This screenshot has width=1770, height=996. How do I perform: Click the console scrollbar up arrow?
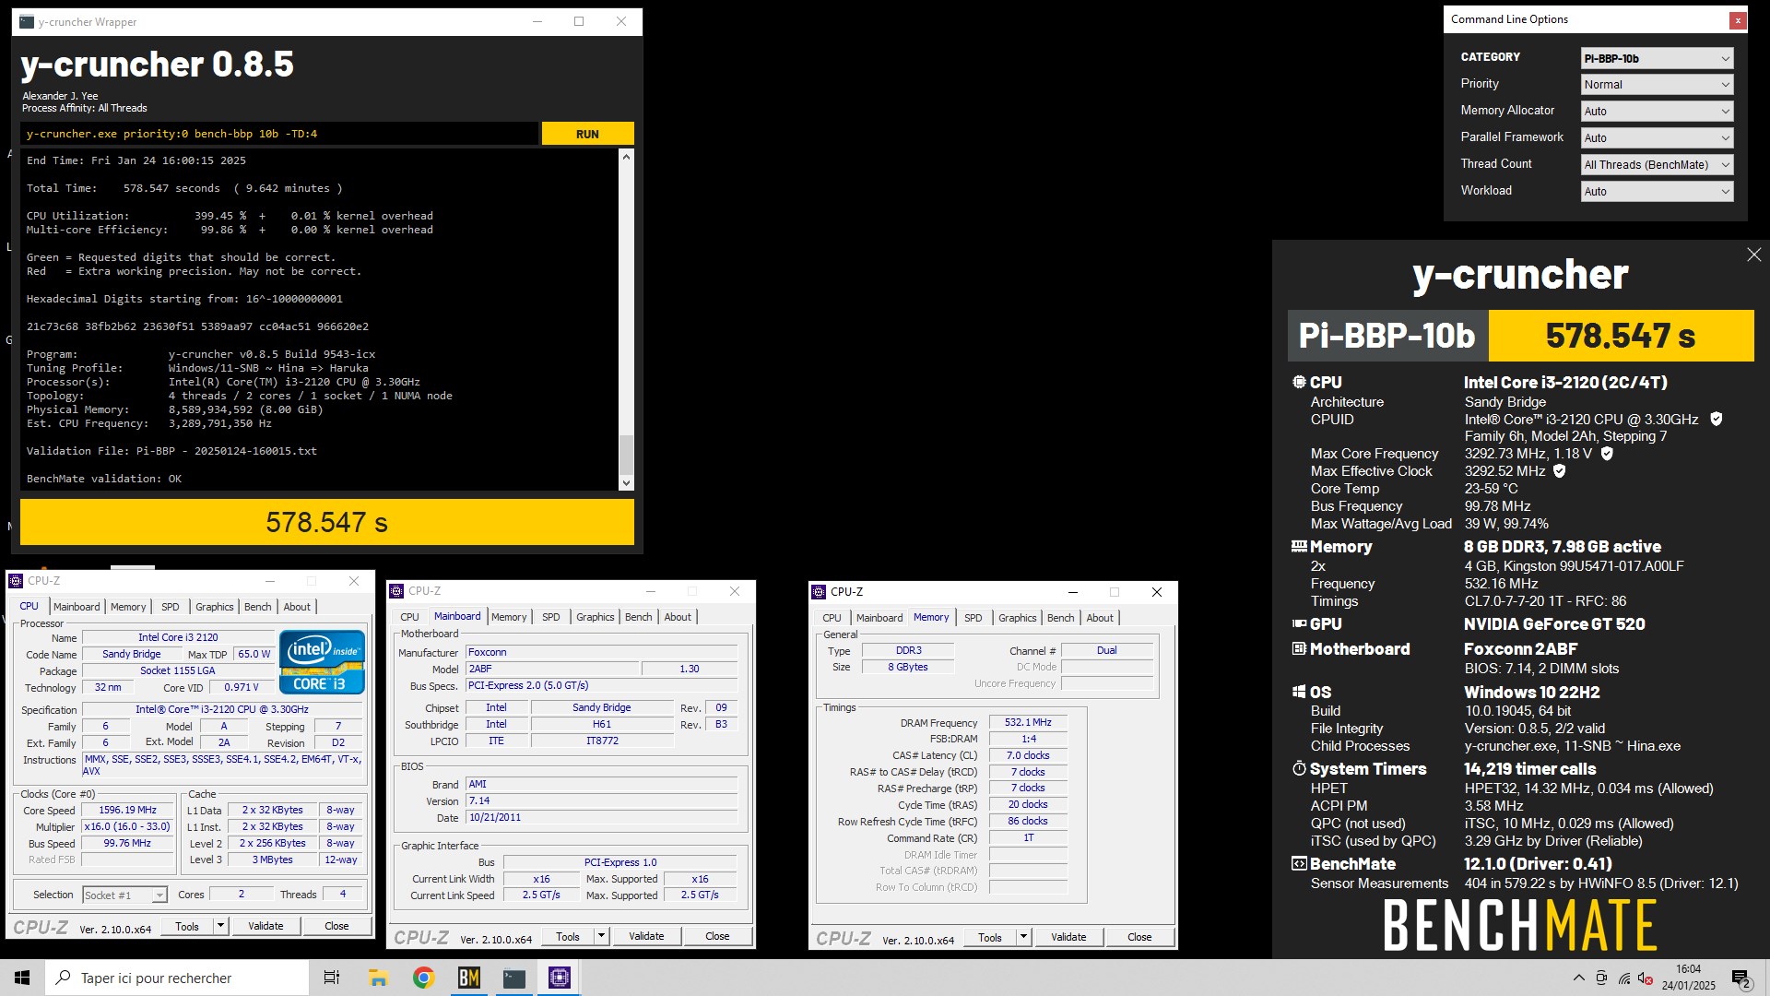(x=627, y=157)
